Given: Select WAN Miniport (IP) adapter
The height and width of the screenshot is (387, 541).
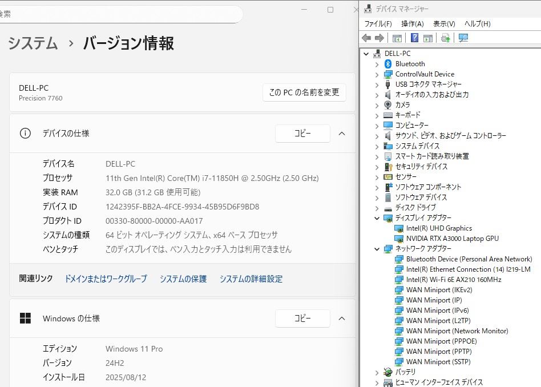Looking at the screenshot, I should 434,300.
